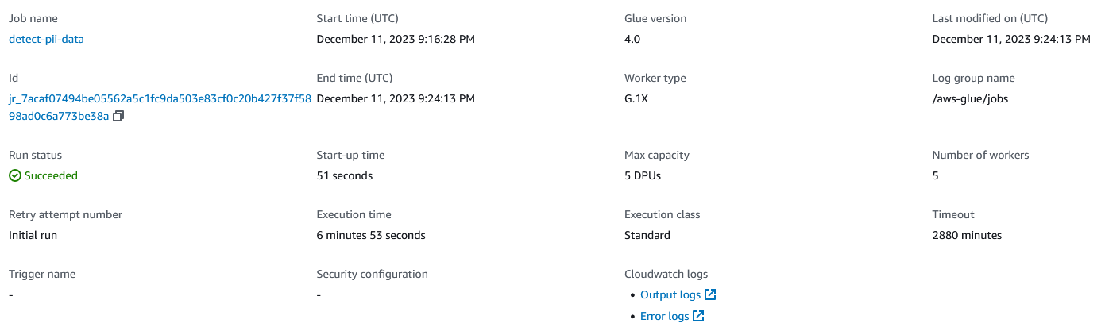Viewport: 1105px width, 331px height.
Task: Click the 51 seconds start-up time value
Action: (x=344, y=175)
